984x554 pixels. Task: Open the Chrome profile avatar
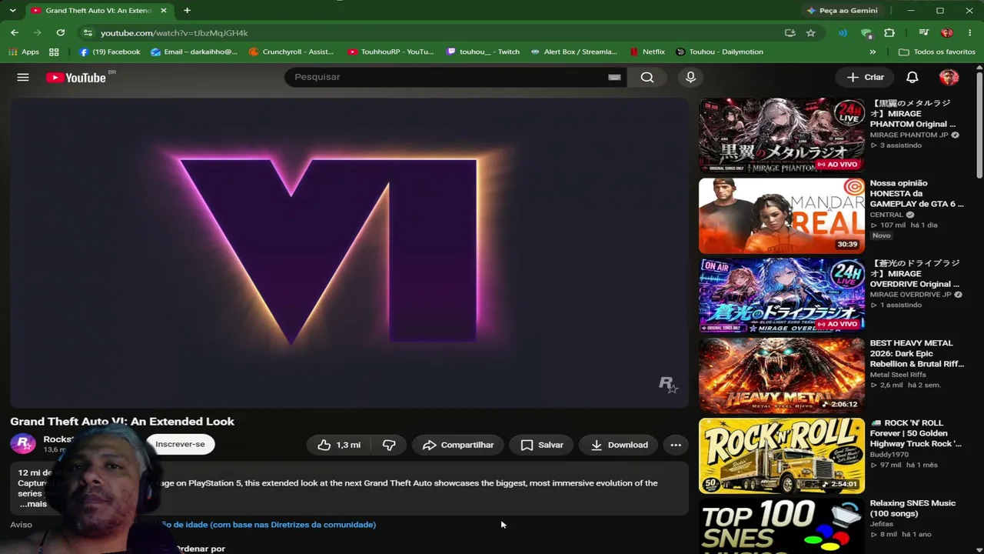point(947,33)
